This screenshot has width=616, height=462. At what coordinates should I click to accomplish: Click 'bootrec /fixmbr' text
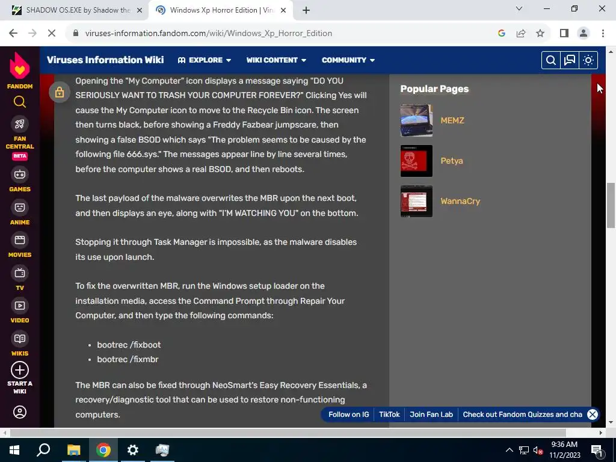[128, 360]
